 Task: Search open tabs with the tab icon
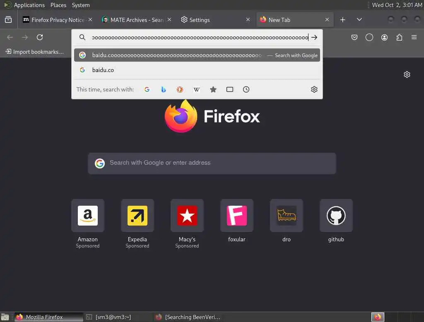(x=229, y=89)
